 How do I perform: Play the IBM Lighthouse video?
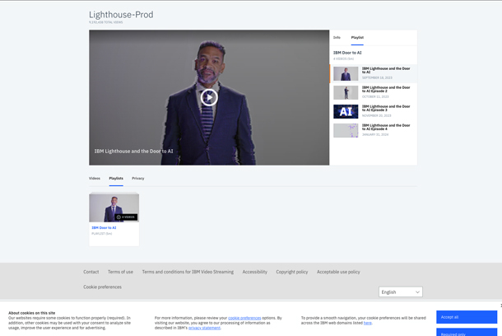click(x=209, y=97)
